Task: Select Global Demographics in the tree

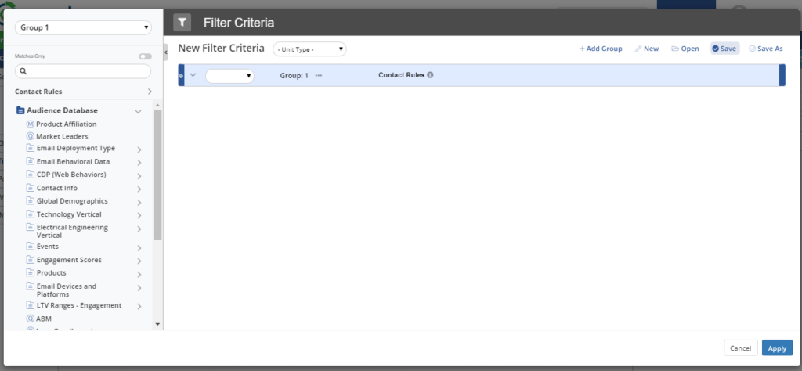Action: pyautogui.click(x=71, y=201)
